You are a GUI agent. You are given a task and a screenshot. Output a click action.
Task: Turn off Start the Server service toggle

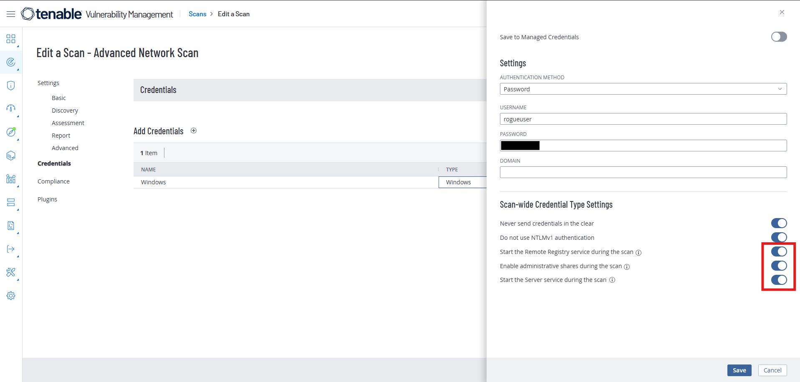pos(778,280)
